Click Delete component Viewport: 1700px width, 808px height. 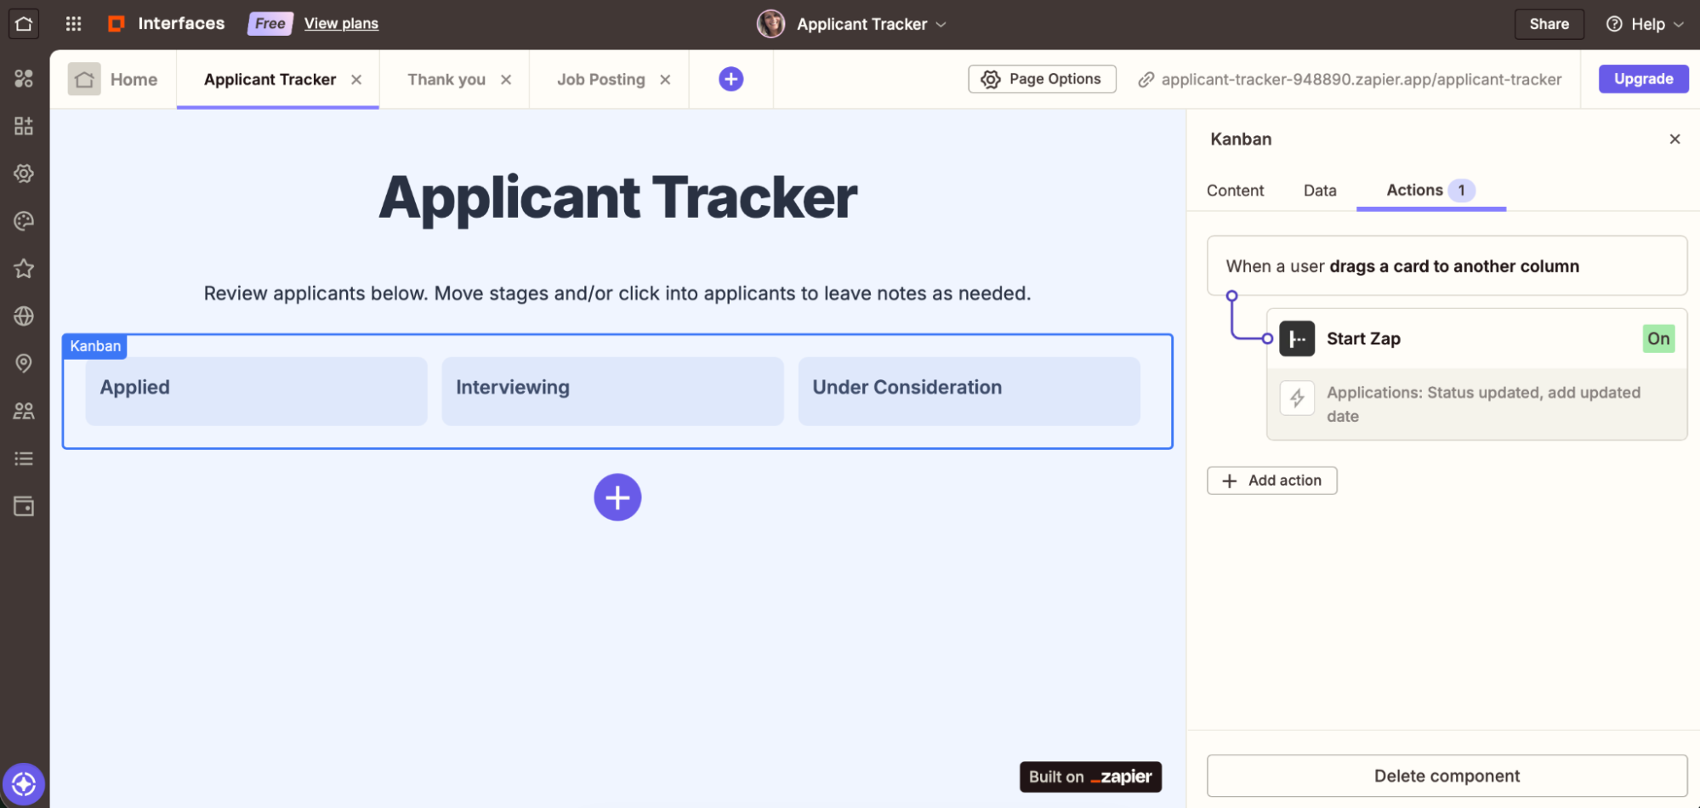pos(1447,776)
